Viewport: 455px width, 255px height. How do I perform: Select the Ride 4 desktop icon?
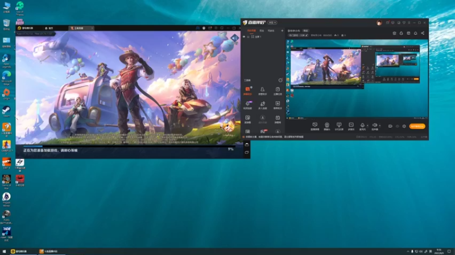tap(6, 234)
